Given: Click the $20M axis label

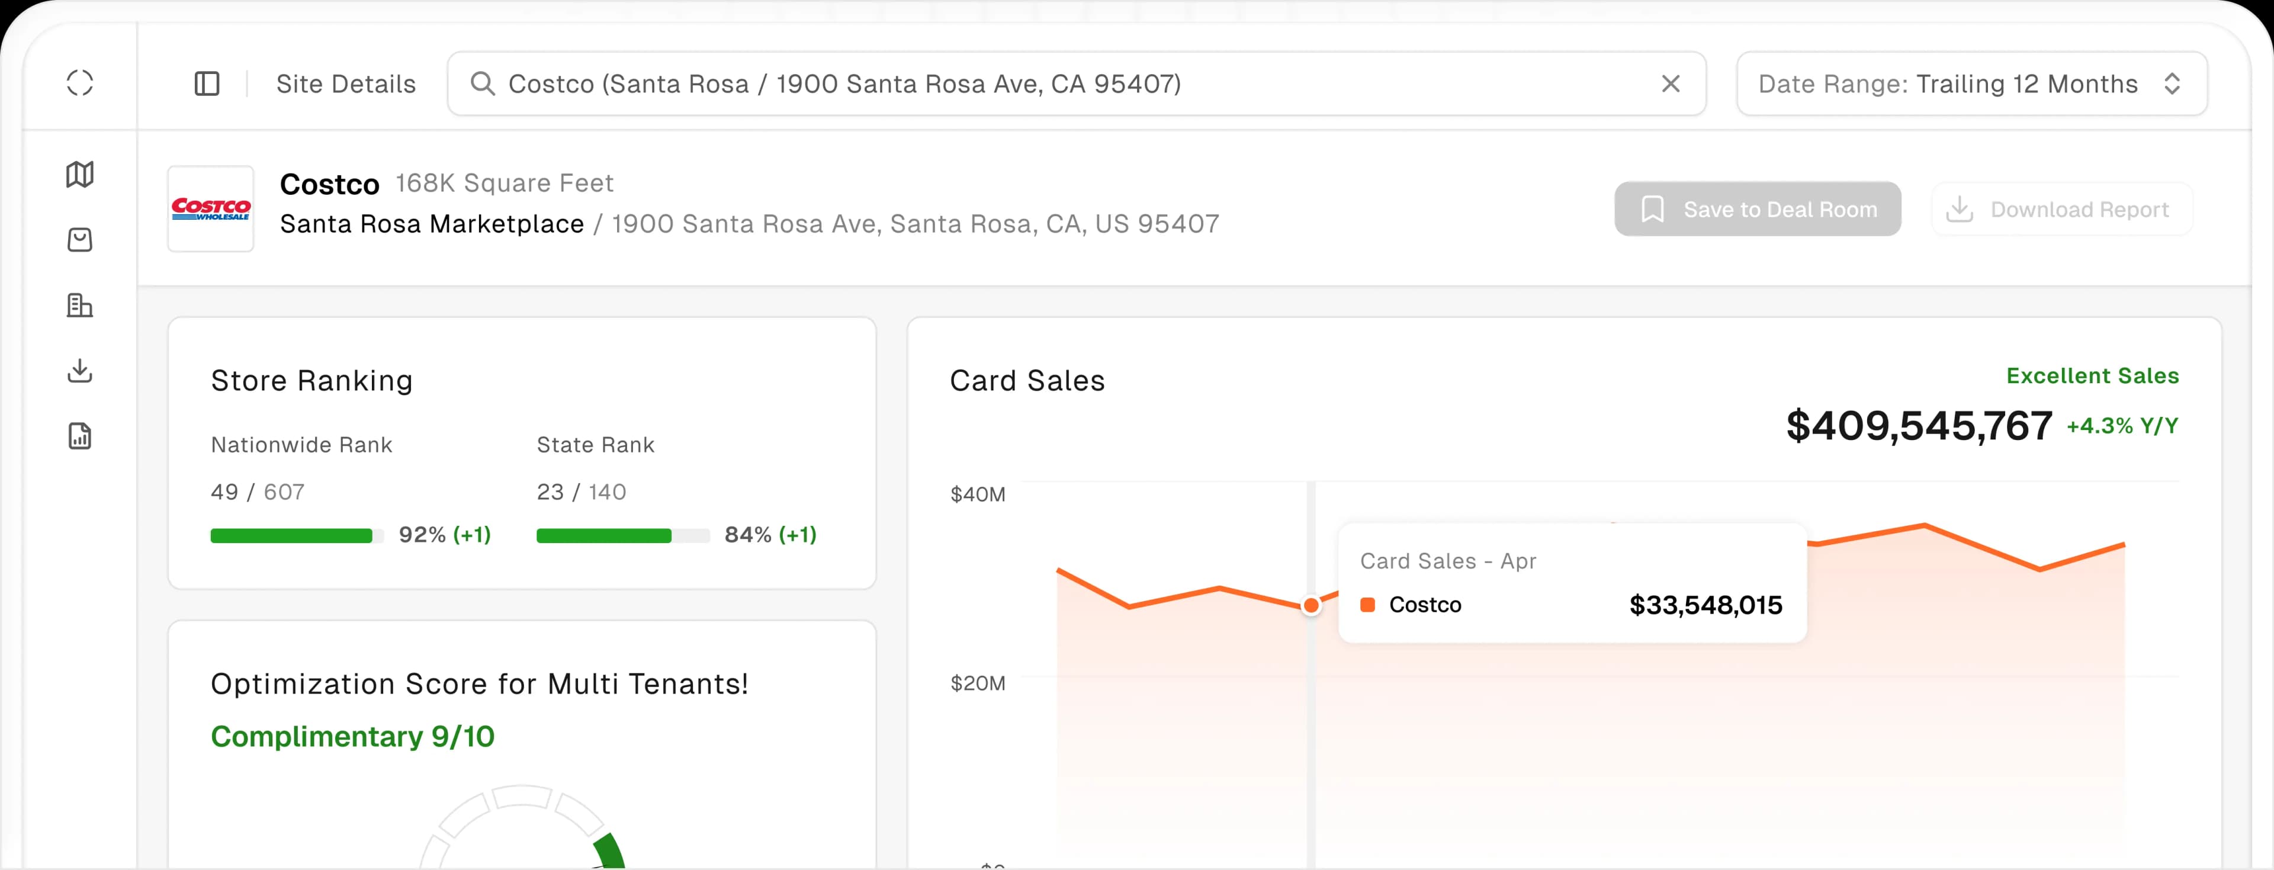Looking at the screenshot, I should pos(977,683).
